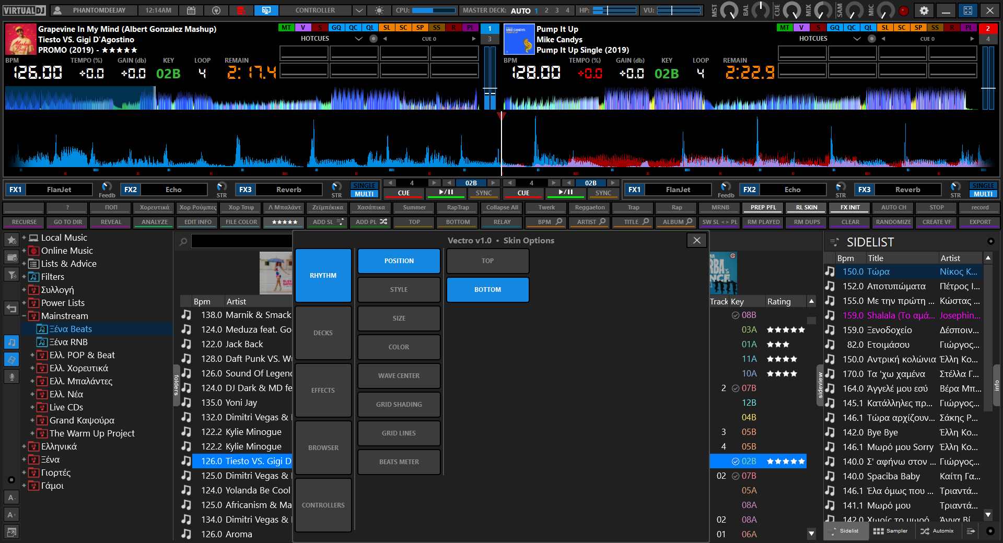Click the user profile icon next to PHANTOMDEEJAY

[58, 10]
